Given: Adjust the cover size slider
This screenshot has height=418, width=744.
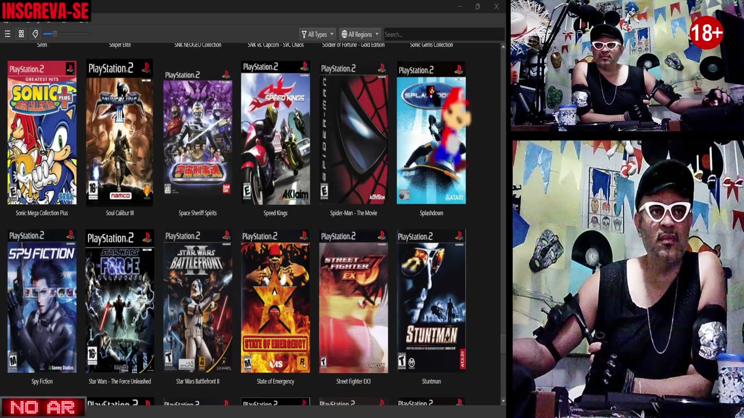Looking at the screenshot, I should 67,34.
